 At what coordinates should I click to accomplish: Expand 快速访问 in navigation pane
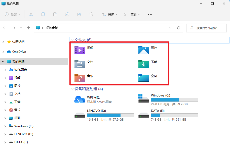click(x=3, y=42)
